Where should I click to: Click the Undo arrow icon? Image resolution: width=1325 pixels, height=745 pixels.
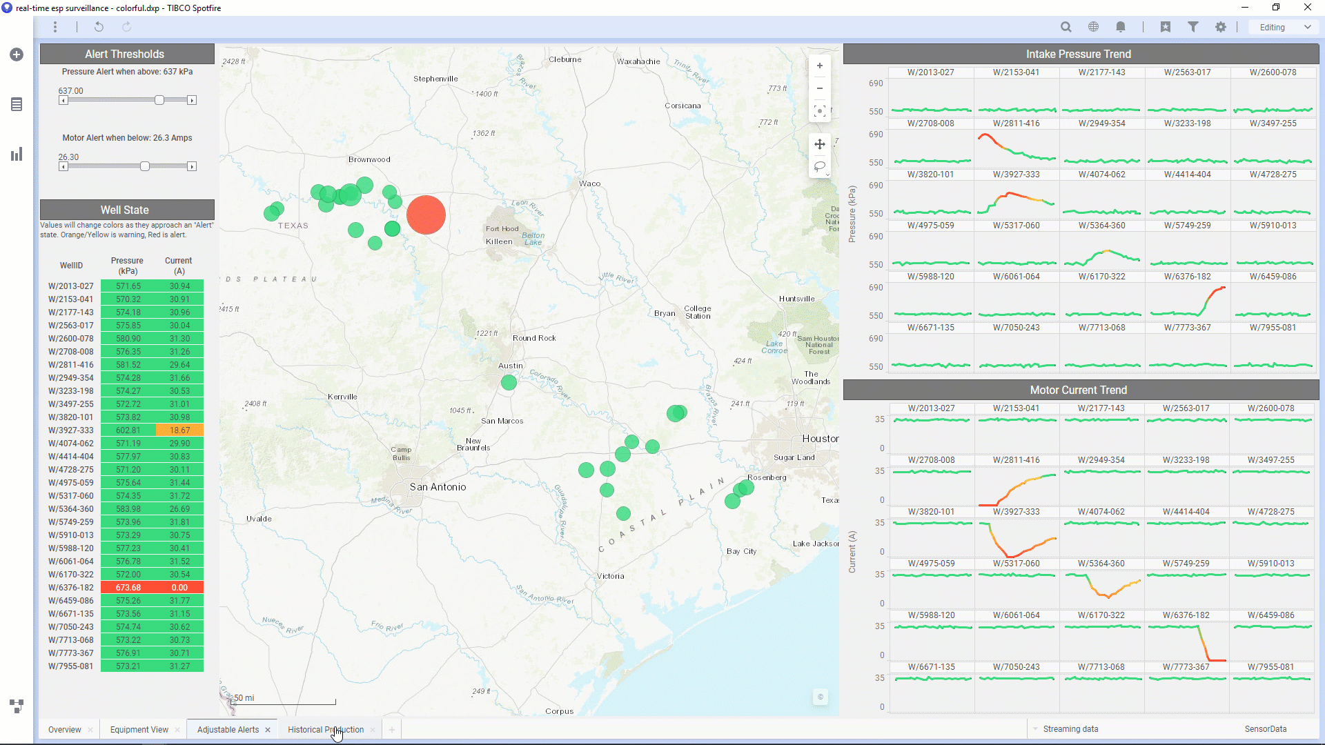tap(99, 27)
